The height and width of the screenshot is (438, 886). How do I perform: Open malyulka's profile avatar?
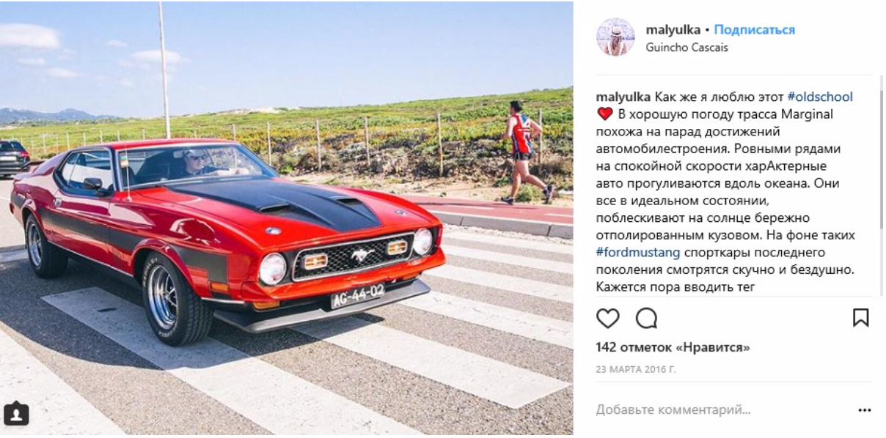[x=615, y=37]
